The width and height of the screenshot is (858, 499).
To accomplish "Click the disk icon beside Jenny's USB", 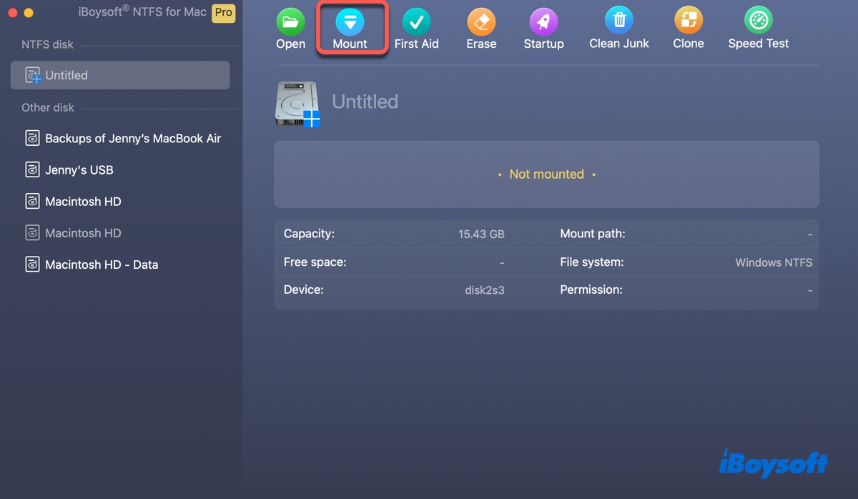I will pos(32,170).
